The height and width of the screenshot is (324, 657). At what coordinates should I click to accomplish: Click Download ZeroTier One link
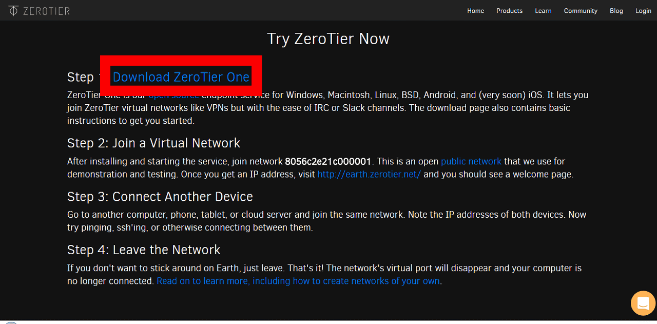(x=181, y=77)
